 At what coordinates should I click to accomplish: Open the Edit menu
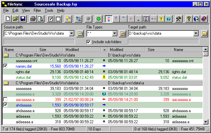coord(15,10)
